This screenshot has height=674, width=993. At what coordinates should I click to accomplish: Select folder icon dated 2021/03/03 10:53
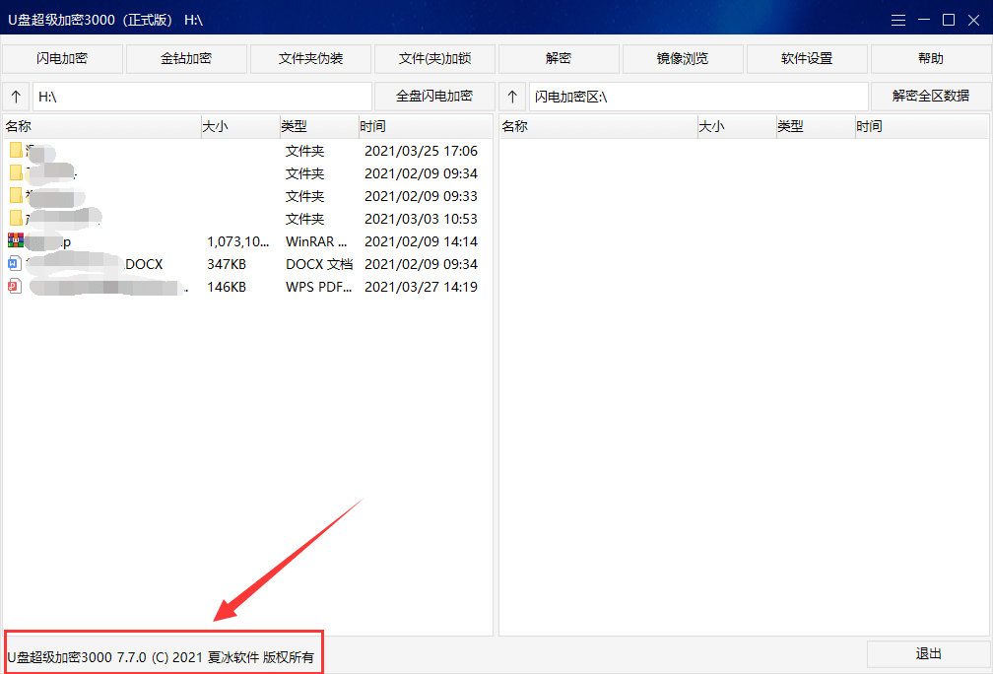16,219
